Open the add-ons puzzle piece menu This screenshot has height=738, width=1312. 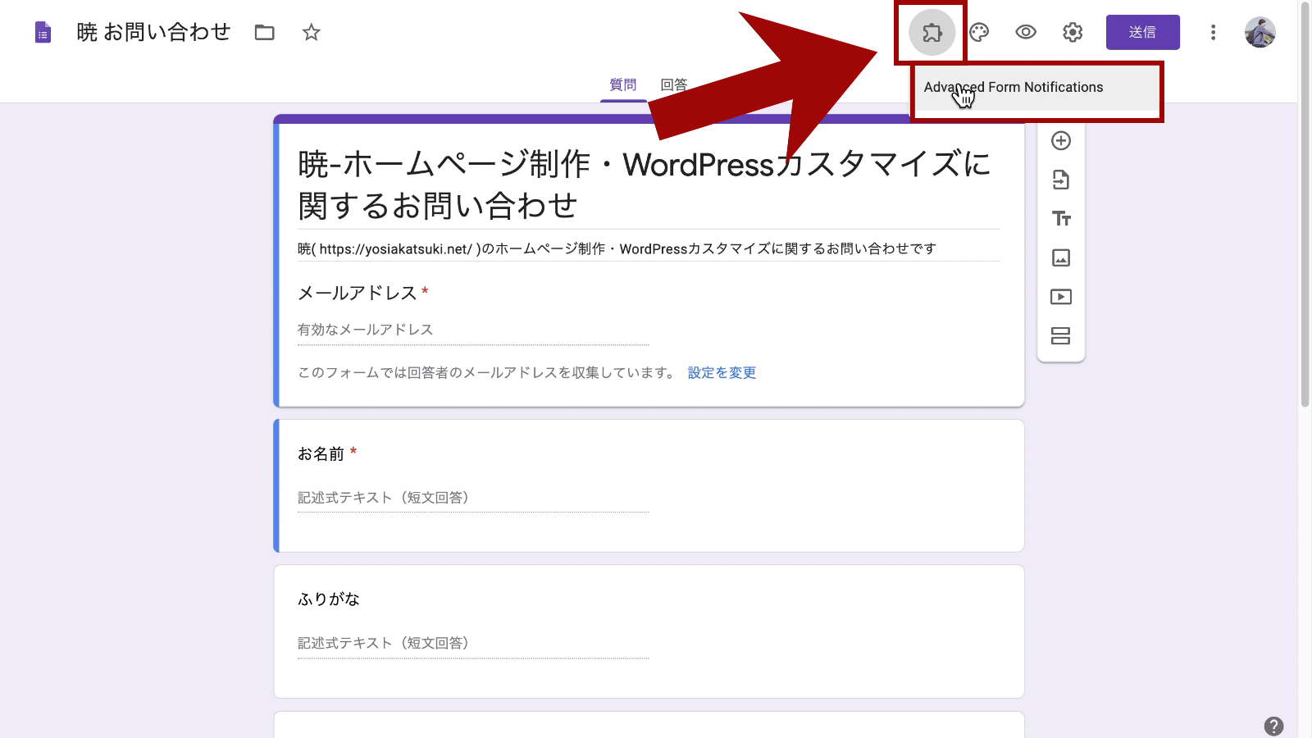(932, 32)
